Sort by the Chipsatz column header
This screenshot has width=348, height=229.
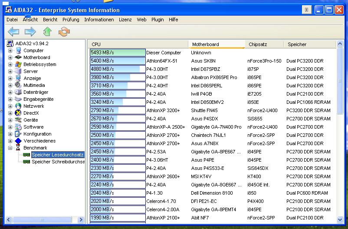(264, 44)
